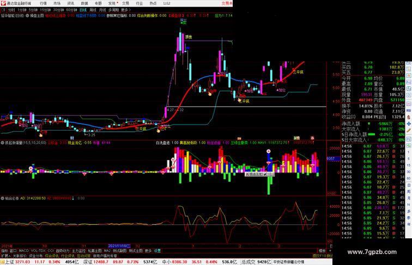
Task: Open the 资金分布 panel tab
Action: click(x=36, y=256)
